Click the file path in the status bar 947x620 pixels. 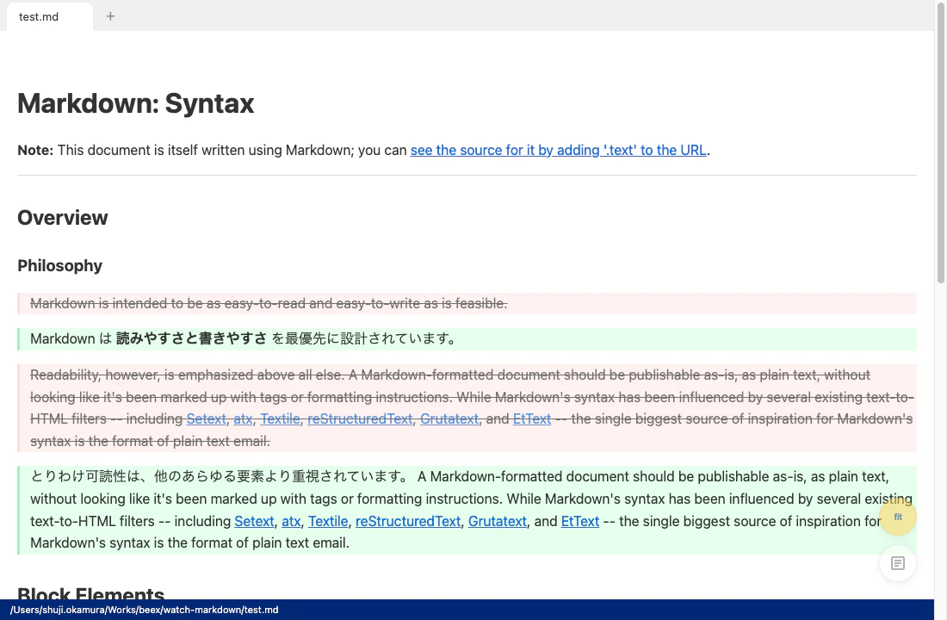point(144,610)
